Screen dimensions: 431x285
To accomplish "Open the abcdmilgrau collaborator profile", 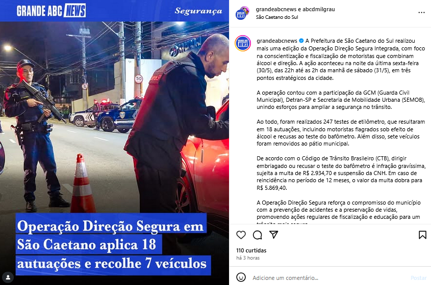I will tap(319, 9).
